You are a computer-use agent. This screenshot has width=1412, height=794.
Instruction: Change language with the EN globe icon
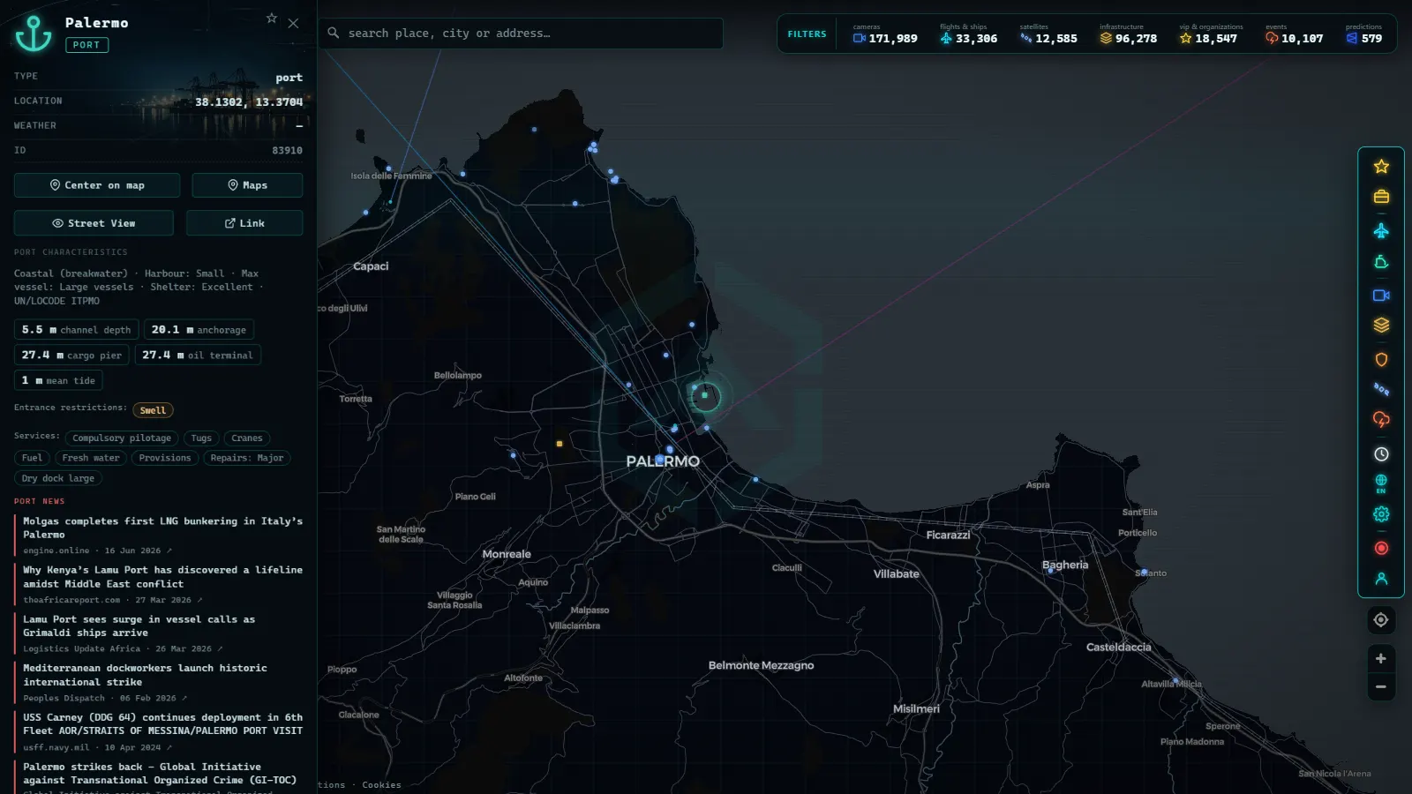tap(1381, 483)
